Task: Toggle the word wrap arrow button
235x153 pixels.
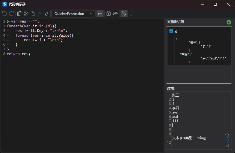Action: 100,14
